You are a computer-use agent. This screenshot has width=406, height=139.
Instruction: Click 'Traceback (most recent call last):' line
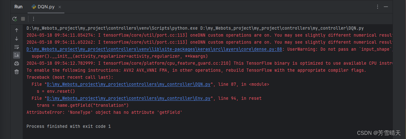(x=70, y=77)
